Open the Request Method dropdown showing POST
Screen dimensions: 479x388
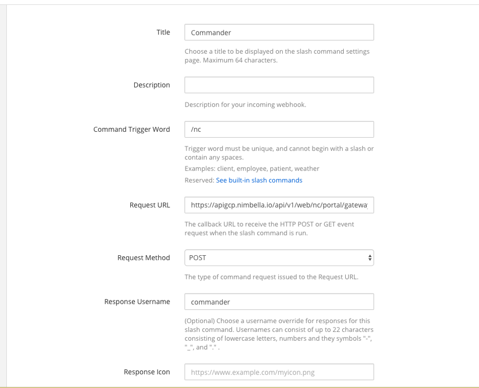(x=279, y=258)
